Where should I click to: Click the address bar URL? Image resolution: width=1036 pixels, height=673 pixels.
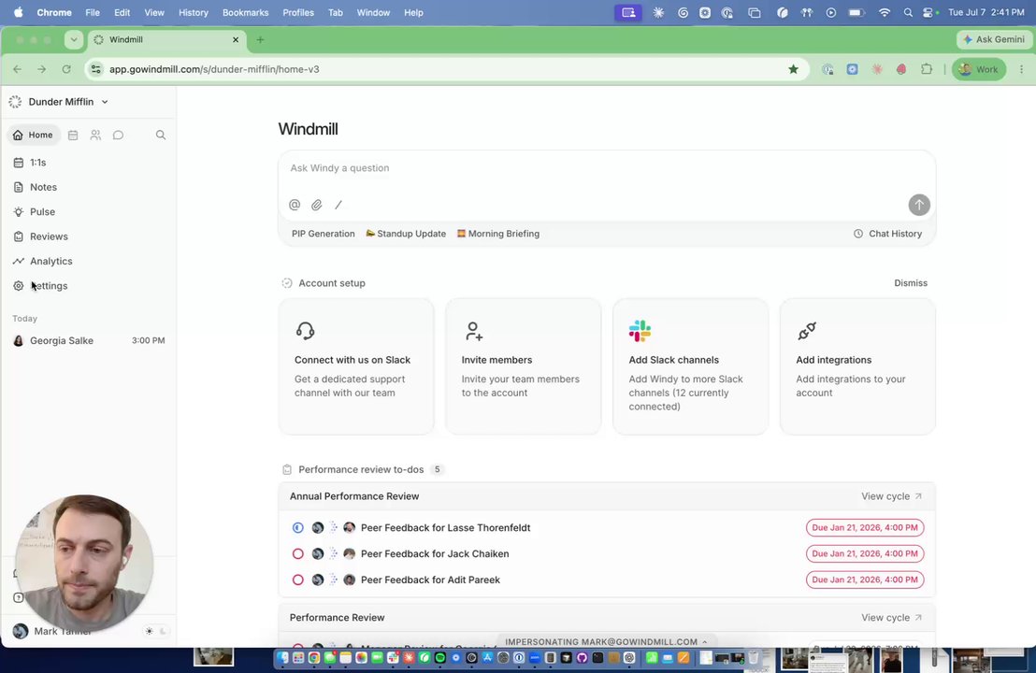pos(214,69)
